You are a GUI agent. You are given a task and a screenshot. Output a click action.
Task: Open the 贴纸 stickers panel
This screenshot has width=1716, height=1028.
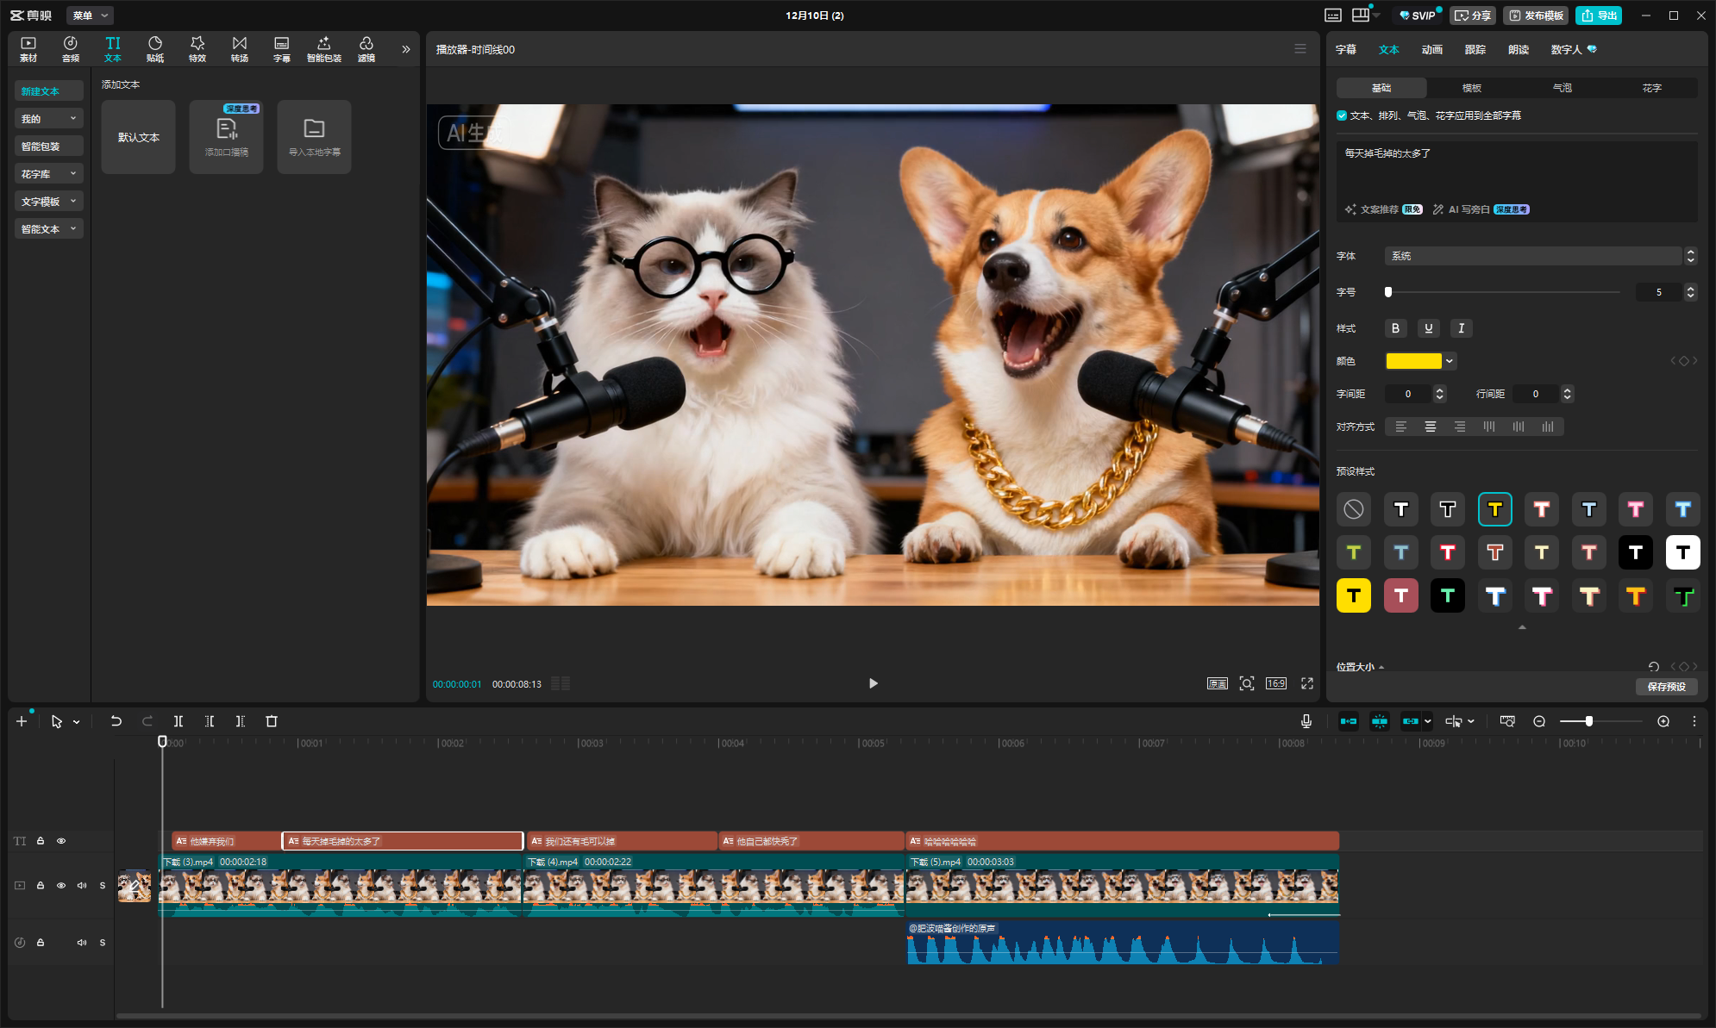point(155,48)
